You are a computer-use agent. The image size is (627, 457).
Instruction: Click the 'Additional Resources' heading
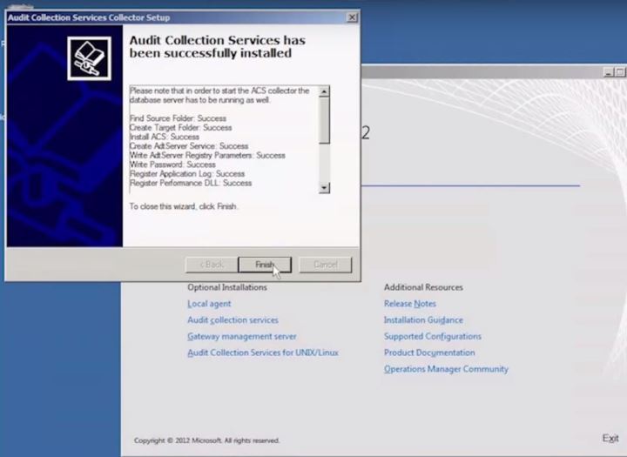click(x=423, y=287)
